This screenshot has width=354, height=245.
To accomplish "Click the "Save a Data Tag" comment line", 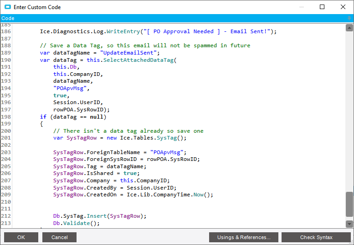I will coord(145,45).
